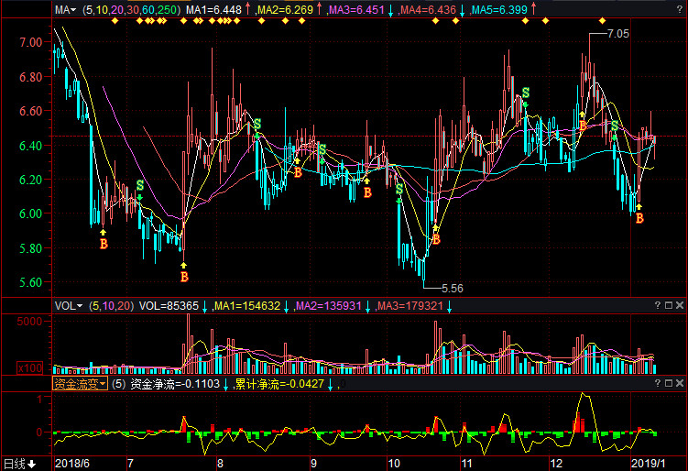Screen dimensions: 688x471
Task: Click the S sell signal in September
Action: coord(322,149)
